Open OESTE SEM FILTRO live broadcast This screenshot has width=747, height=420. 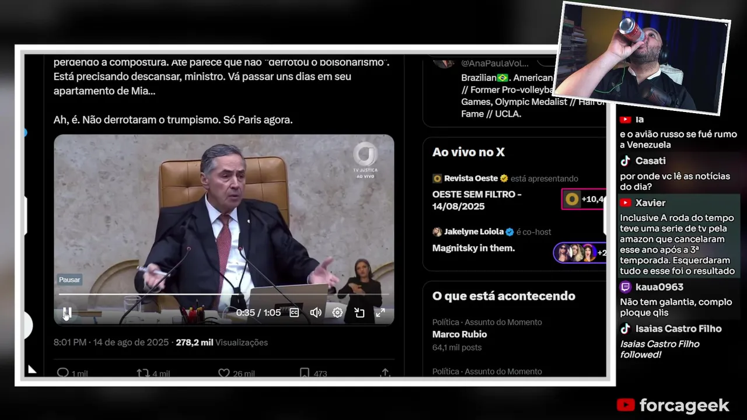477,200
